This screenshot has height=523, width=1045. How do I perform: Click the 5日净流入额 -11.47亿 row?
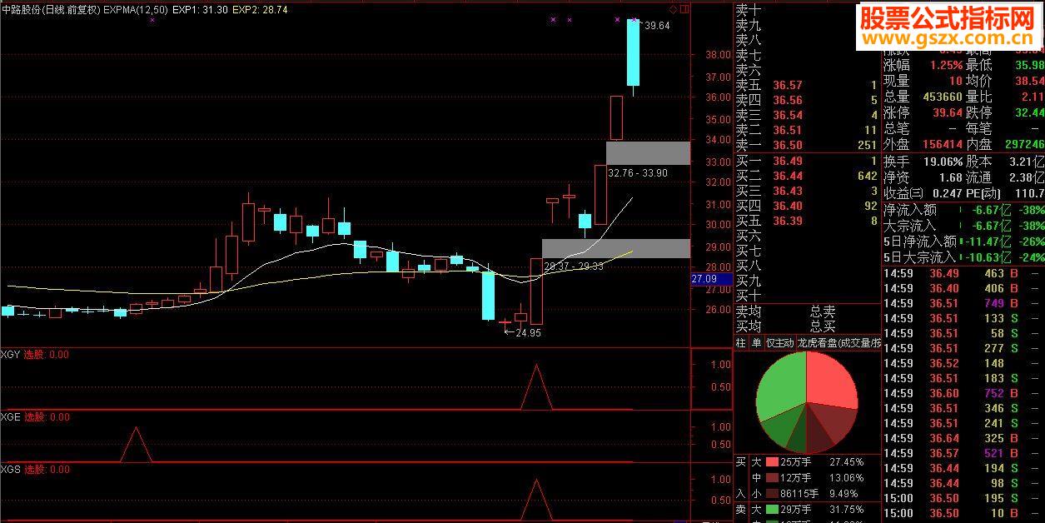coord(963,242)
